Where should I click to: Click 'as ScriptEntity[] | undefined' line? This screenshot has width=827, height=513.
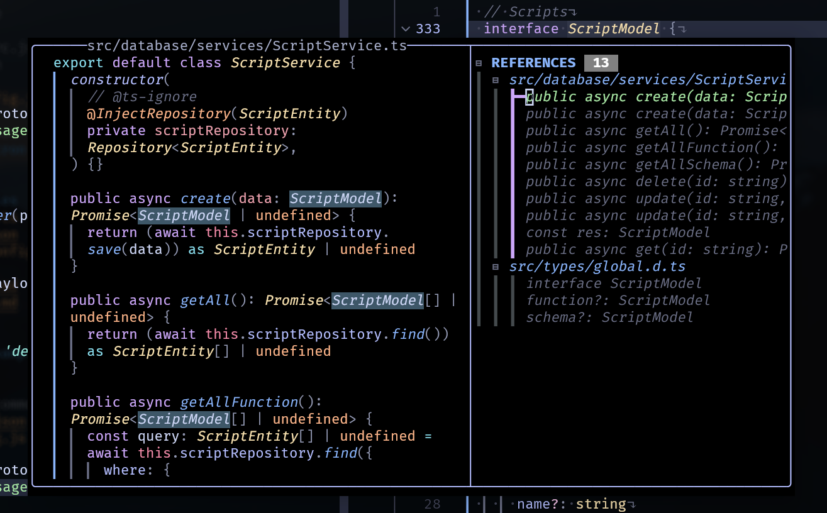[x=209, y=351]
